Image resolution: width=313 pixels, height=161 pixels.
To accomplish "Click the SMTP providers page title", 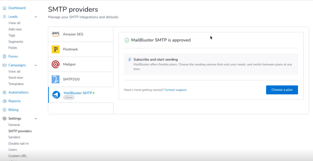I will 73,9.
